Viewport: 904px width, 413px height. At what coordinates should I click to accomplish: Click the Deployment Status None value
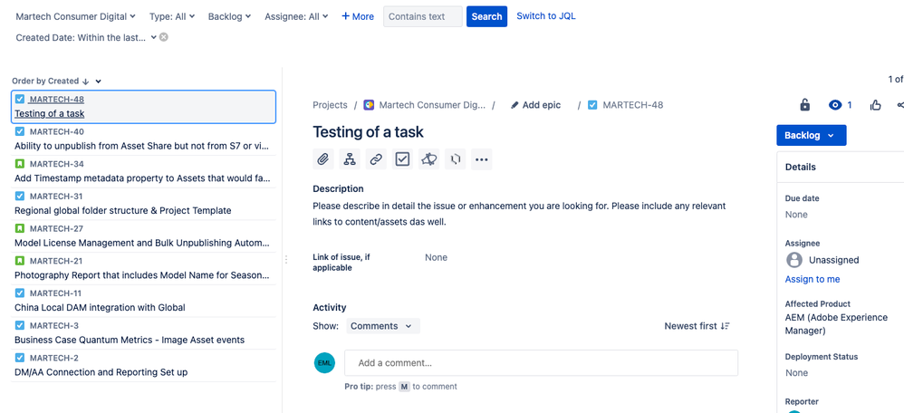pyautogui.click(x=796, y=372)
